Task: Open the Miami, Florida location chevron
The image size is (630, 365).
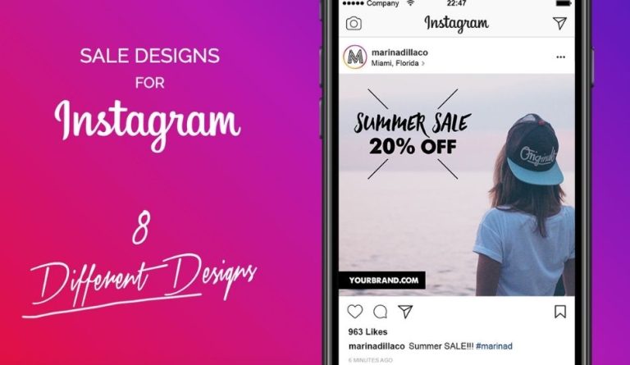Action: [x=423, y=63]
